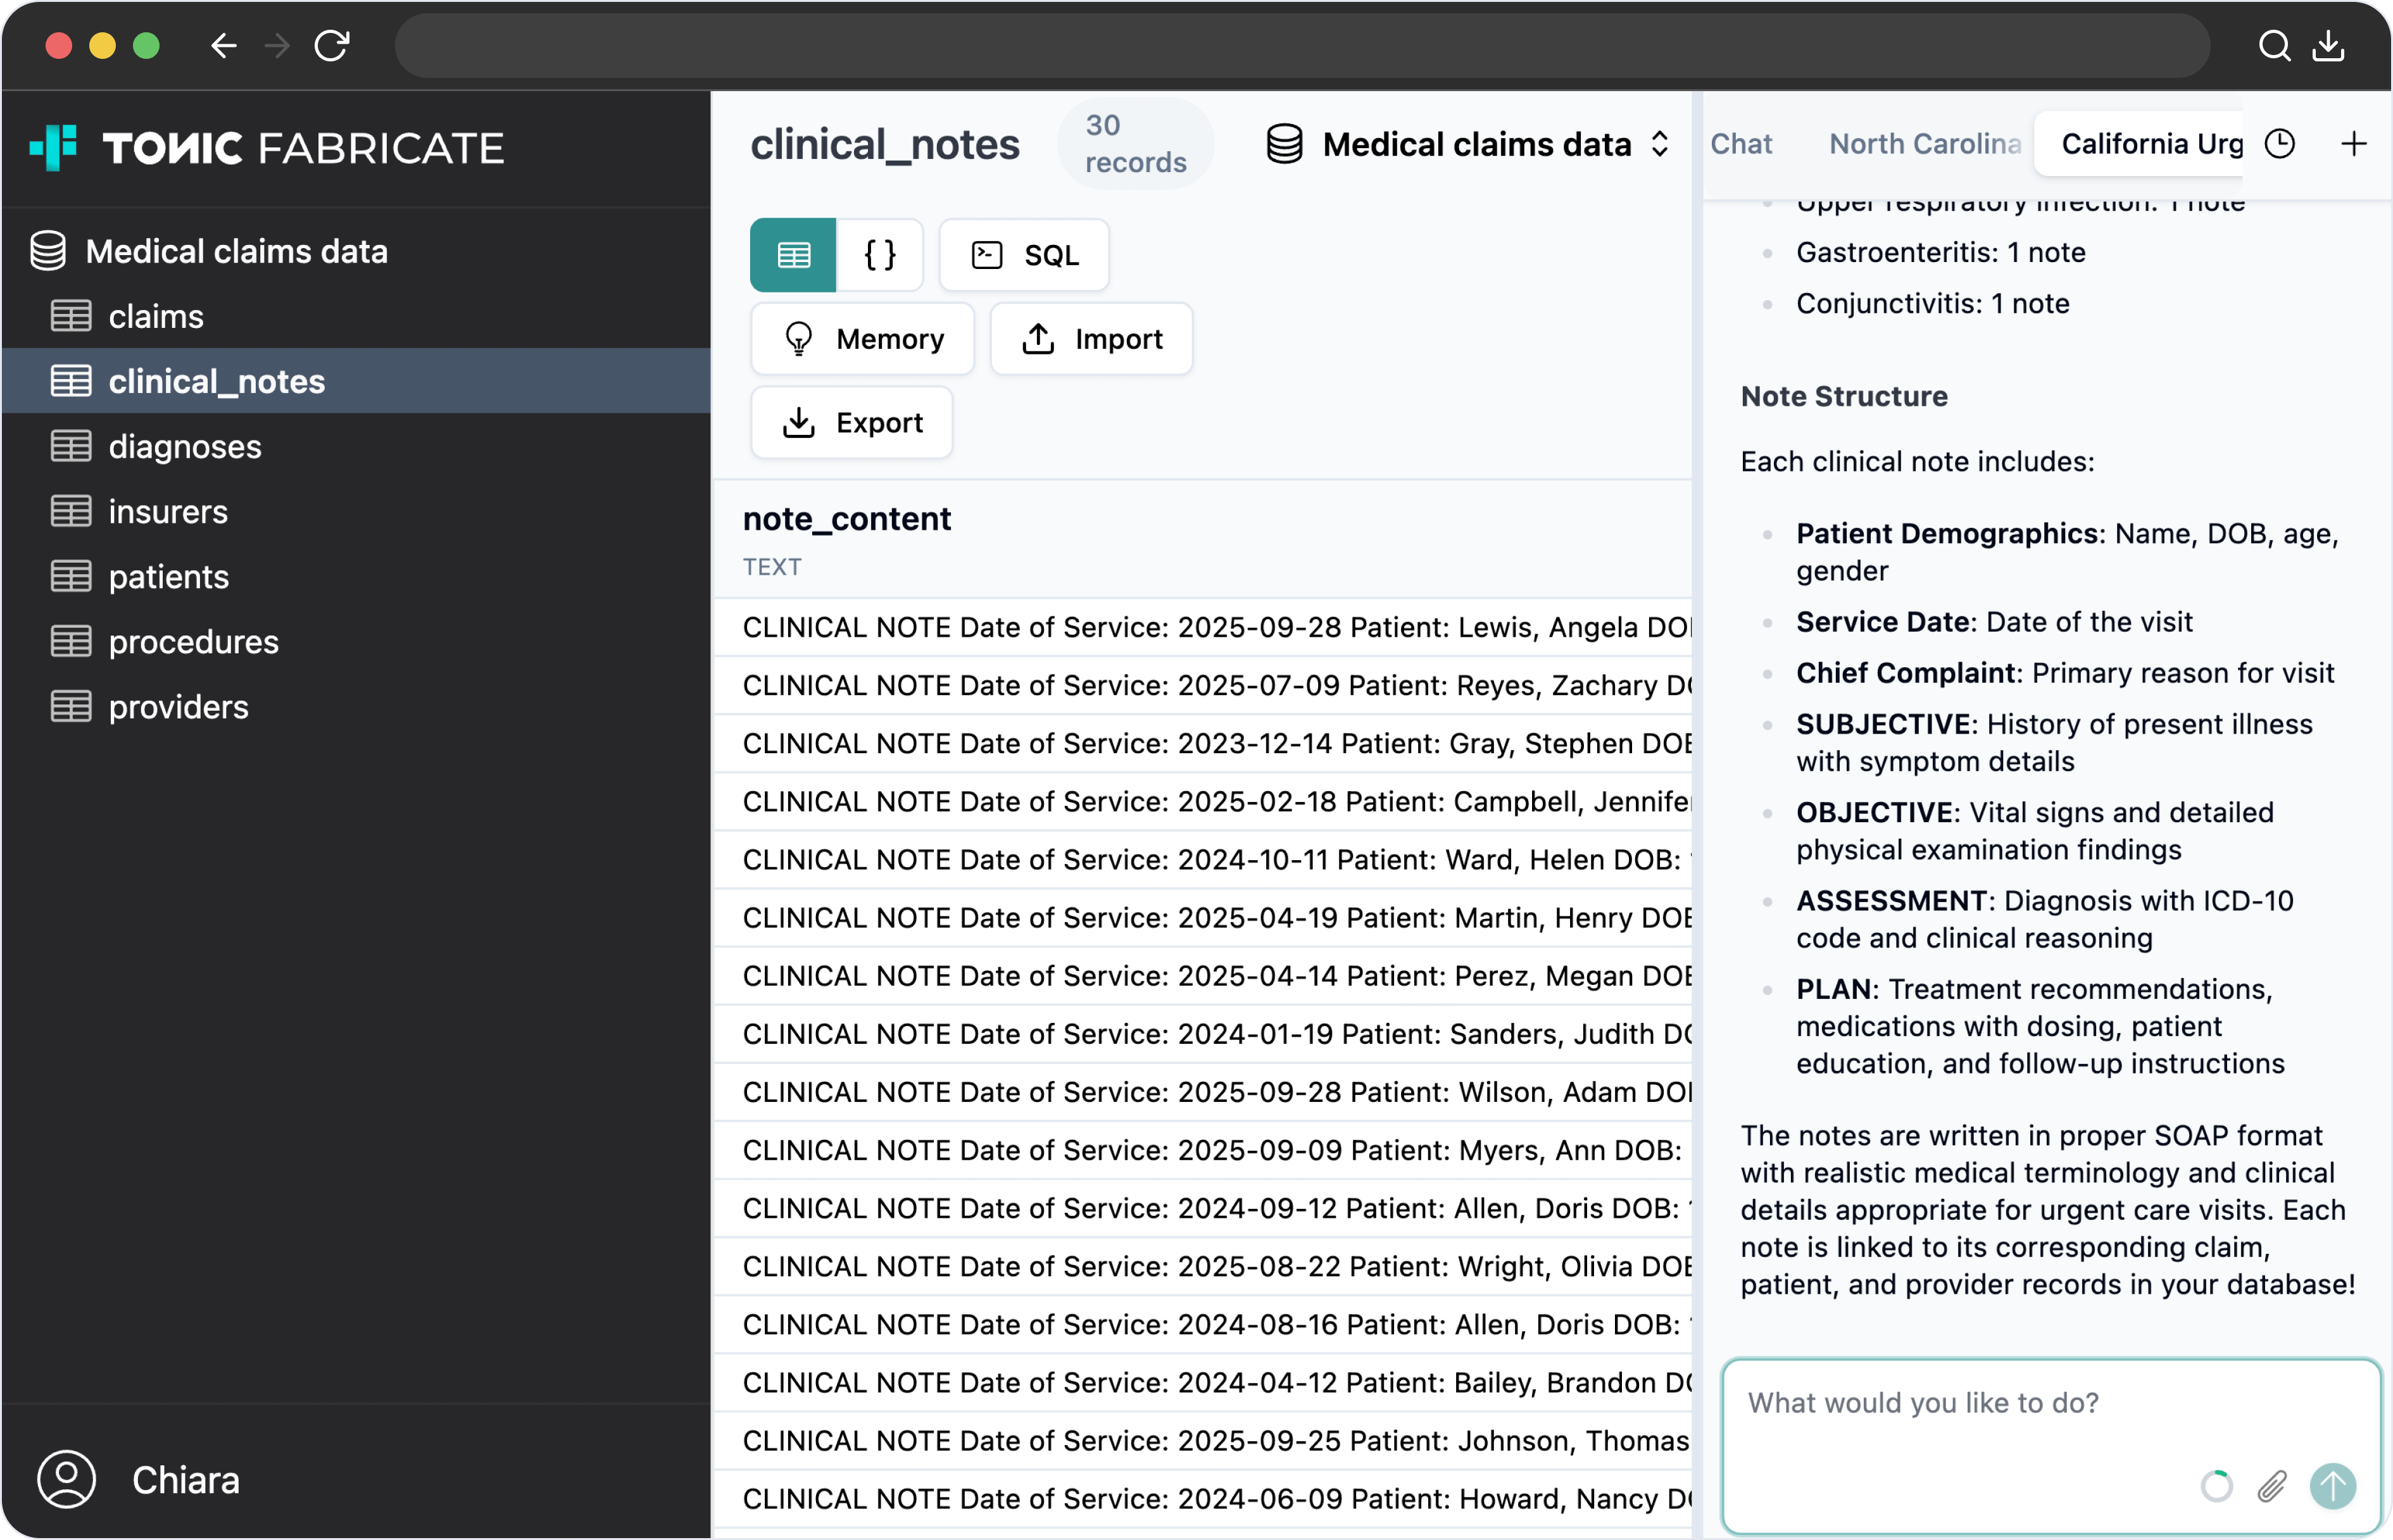Image resolution: width=2393 pixels, height=1540 pixels.
Task: Toggle the SQL editor view
Action: point(1024,255)
